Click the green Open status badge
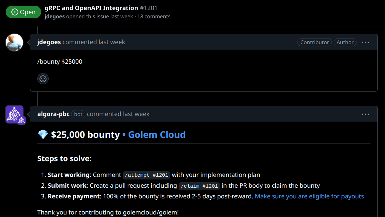Viewport: 385px width, 217px height. point(23,12)
